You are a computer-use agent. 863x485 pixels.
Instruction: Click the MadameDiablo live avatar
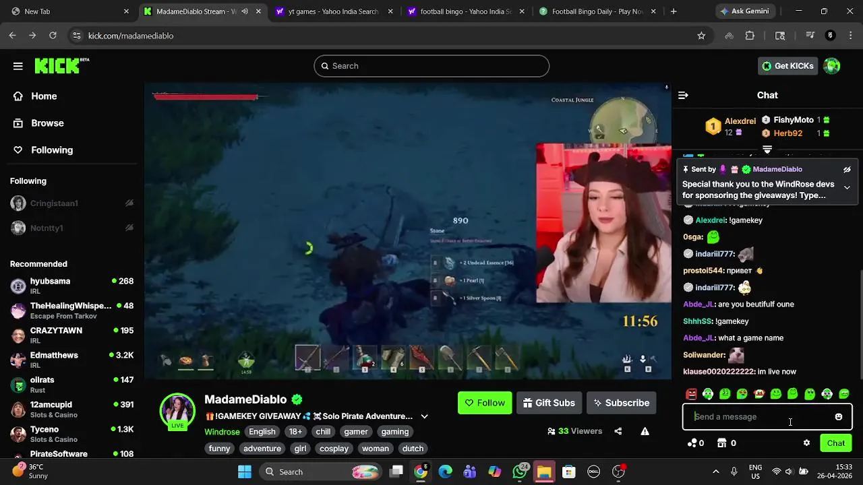pos(177,411)
